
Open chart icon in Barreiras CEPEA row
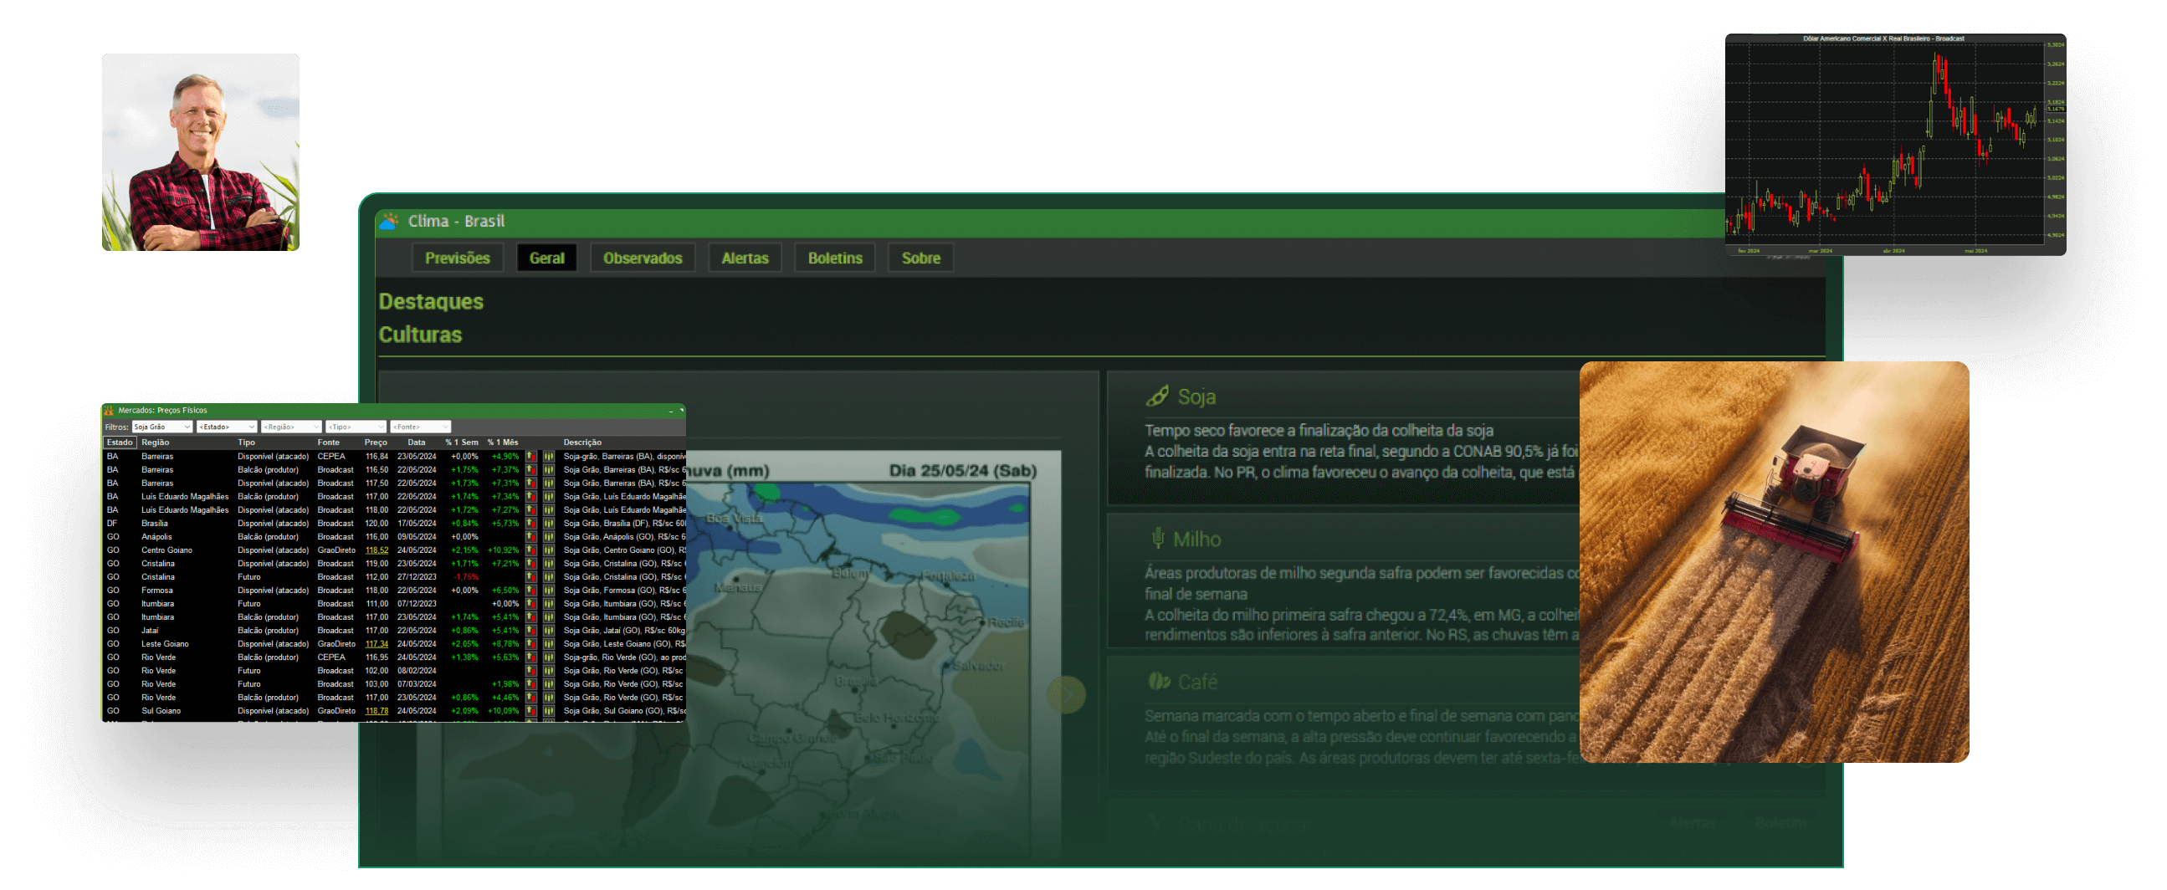(549, 457)
